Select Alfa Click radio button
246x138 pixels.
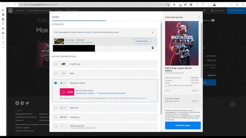coord(55,108)
